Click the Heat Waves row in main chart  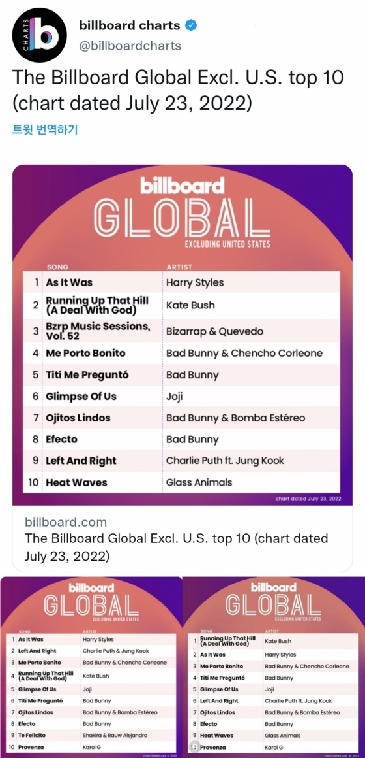[181, 482]
